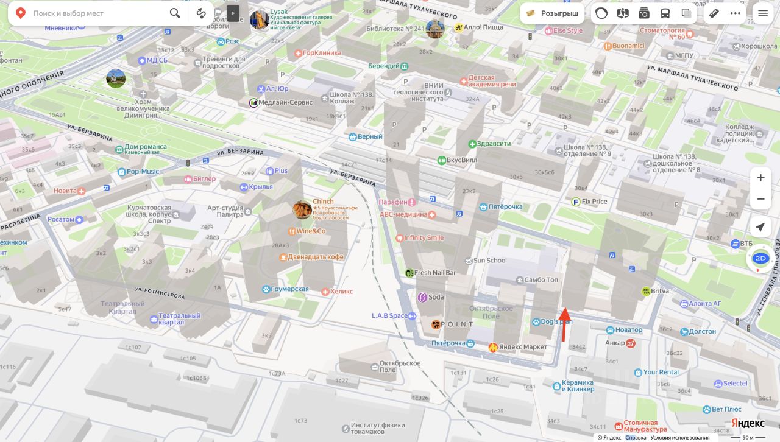Image resolution: width=780 pixels, height=442 pixels.
Task: Click the Хеликс lab icon
Action: tap(325, 292)
